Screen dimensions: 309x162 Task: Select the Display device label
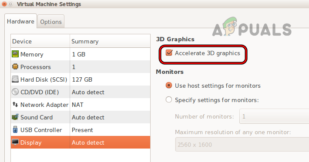31,142
